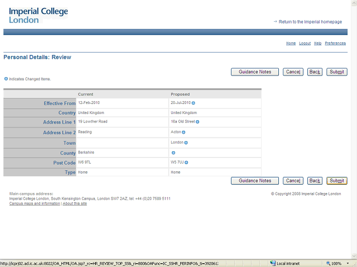Click changed indicator next to W5 7UJ
The width and height of the screenshot is (357, 267).
coord(186,162)
